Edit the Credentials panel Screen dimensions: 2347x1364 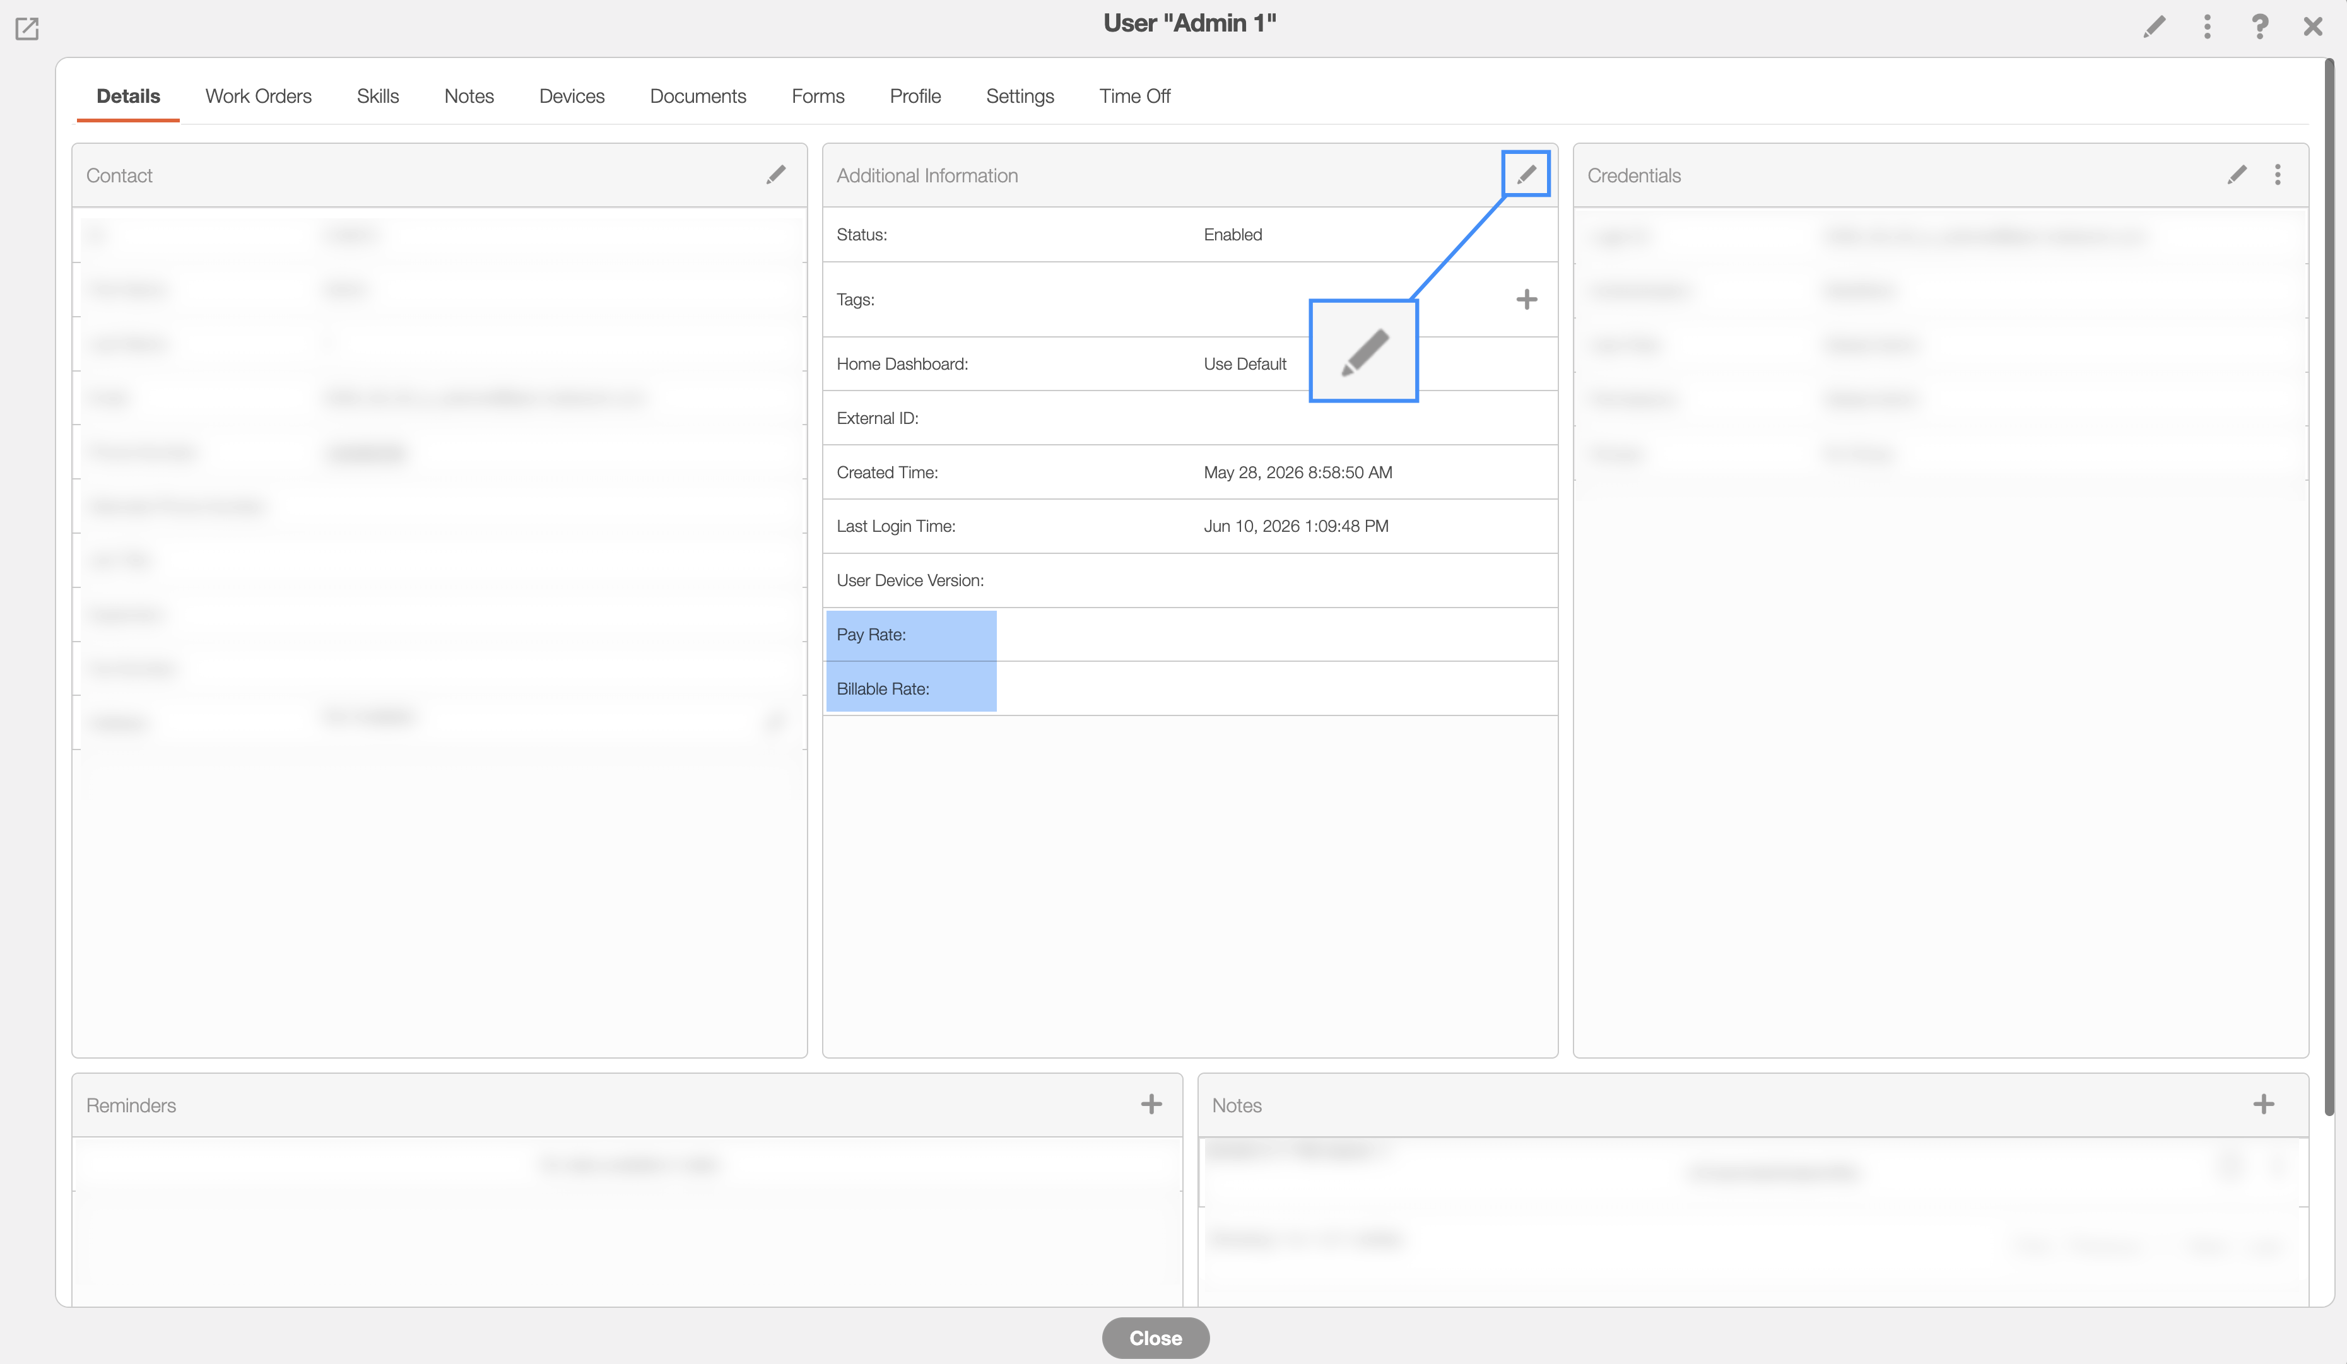[2237, 175]
